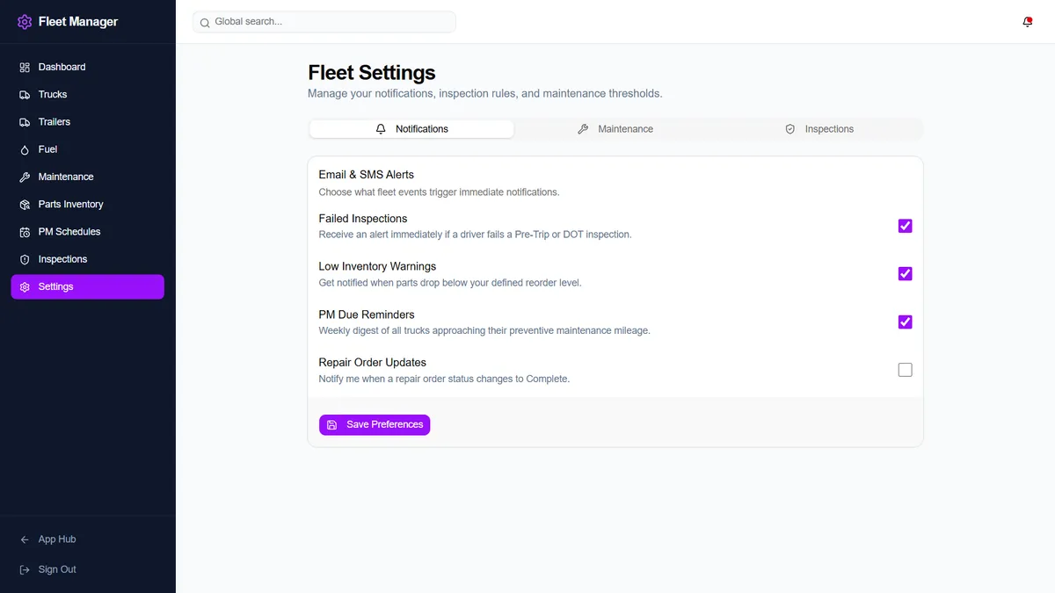Save notification preferences with Save Preferences

(x=375, y=425)
